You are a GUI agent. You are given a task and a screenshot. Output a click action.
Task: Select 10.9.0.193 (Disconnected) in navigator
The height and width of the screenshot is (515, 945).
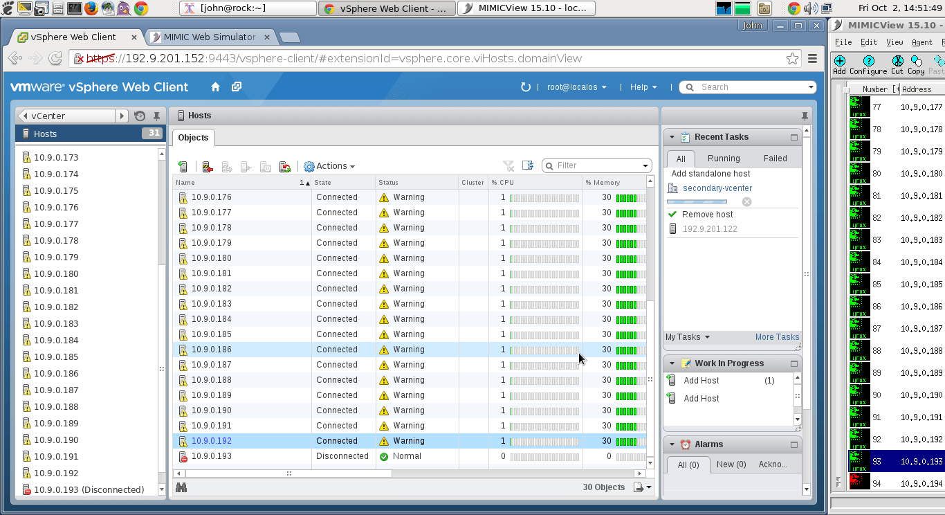(x=89, y=489)
